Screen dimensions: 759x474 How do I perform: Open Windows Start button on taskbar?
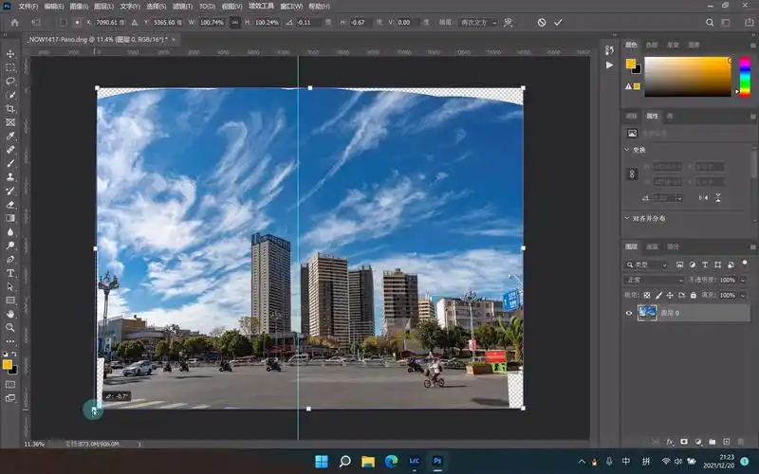point(322,462)
